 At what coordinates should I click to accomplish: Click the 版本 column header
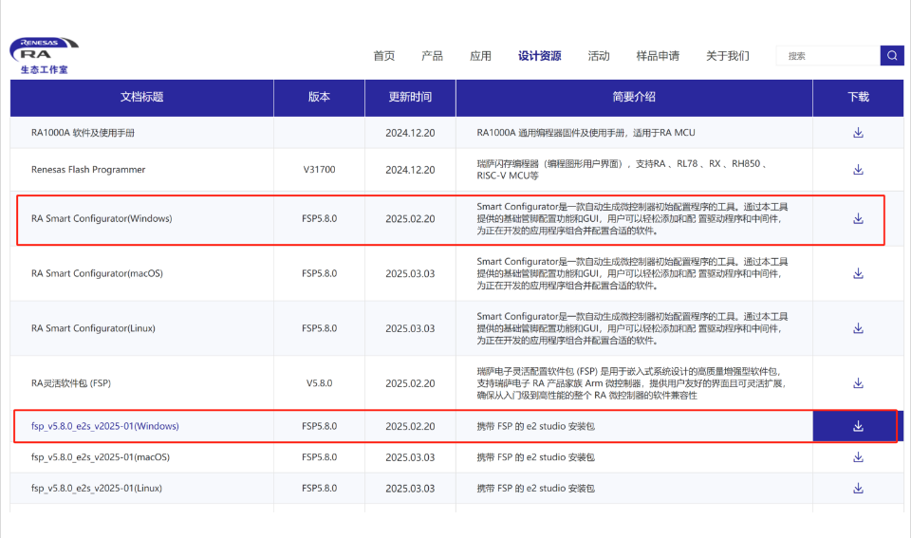(319, 97)
